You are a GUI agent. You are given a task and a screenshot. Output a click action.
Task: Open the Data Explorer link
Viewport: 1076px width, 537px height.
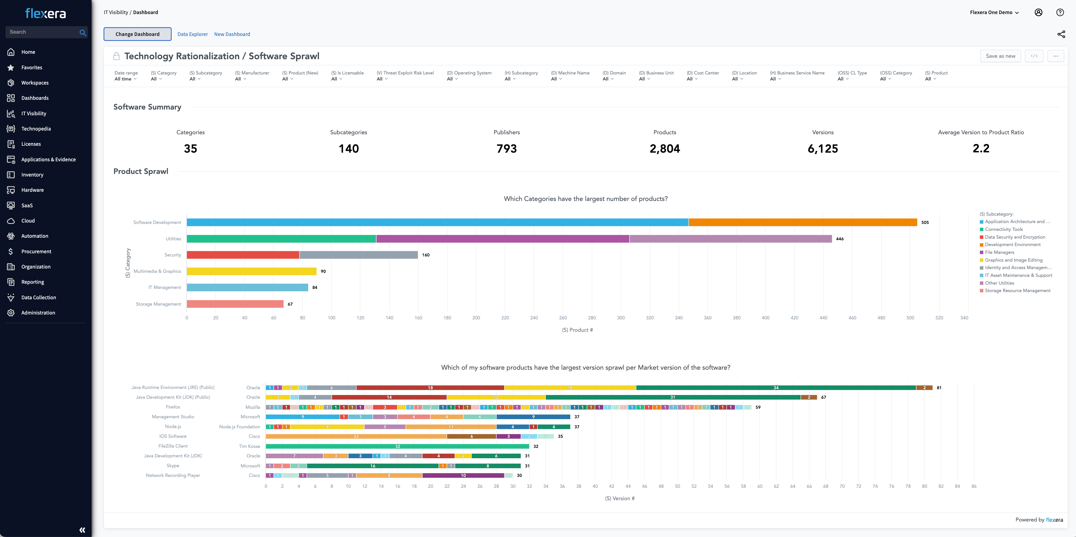pyautogui.click(x=193, y=34)
